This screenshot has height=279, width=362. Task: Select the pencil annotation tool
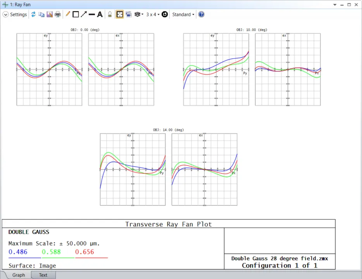[68, 14]
